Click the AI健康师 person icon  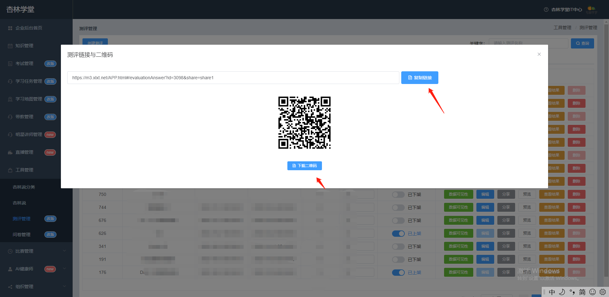pyautogui.click(x=10, y=269)
